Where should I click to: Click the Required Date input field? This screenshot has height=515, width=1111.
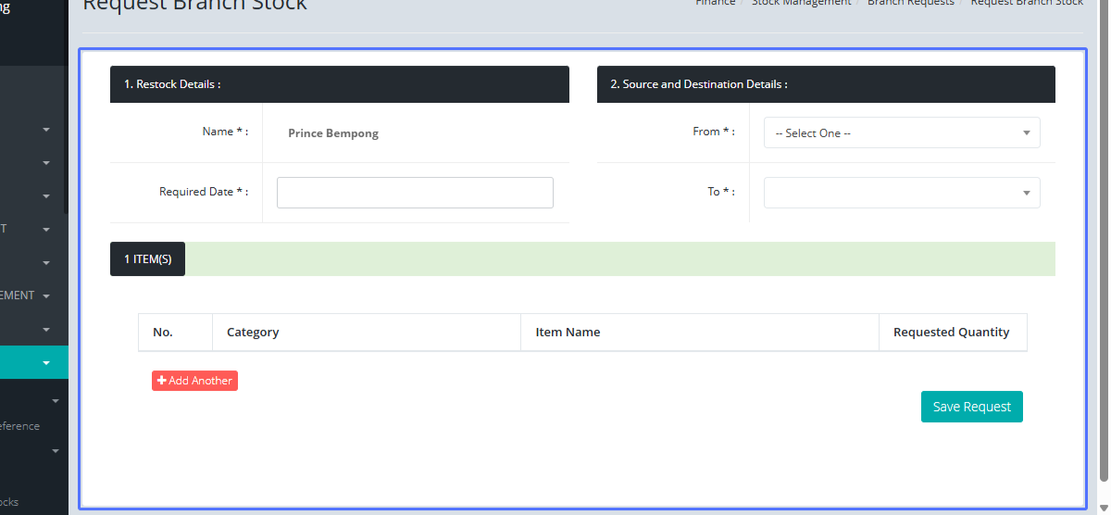pyautogui.click(x=415, y=193)
